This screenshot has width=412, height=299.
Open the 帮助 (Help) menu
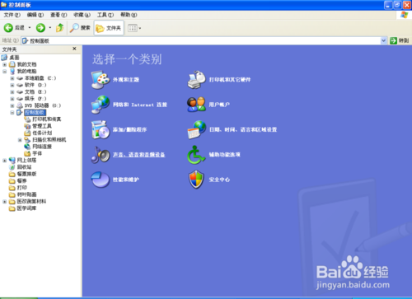click(x=129, y=15)
